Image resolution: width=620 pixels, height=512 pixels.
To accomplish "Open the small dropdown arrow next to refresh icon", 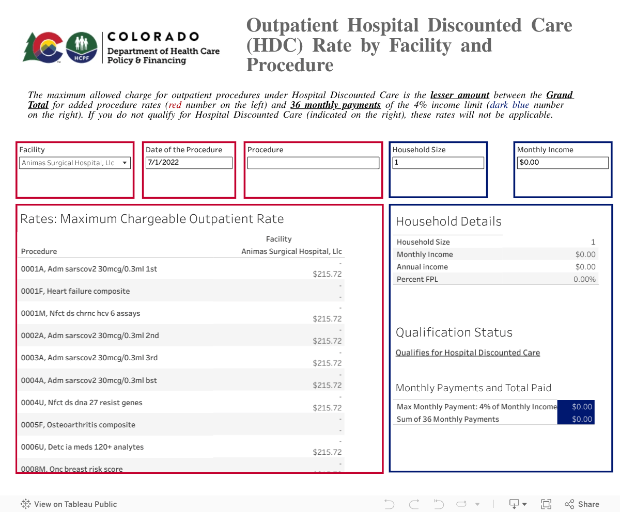I will (477, 504).
